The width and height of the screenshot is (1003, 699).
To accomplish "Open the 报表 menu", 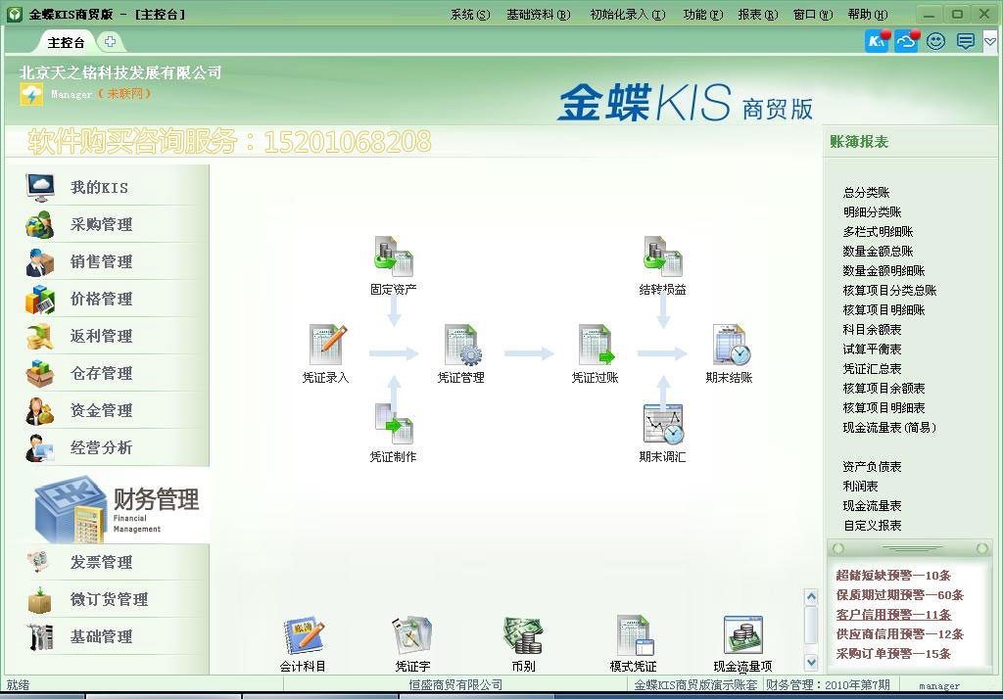I will pyautogui.click(x=757, y=14).
